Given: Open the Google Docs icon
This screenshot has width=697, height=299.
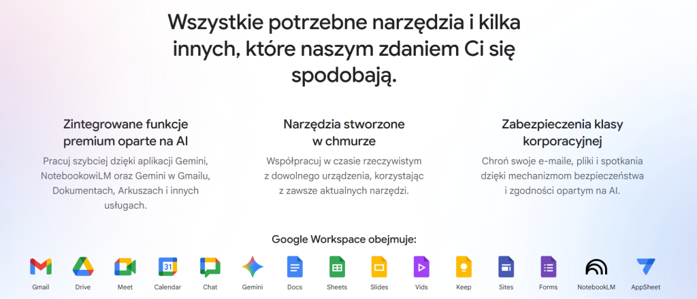Looking at the screenshot, I should (295, 266).
